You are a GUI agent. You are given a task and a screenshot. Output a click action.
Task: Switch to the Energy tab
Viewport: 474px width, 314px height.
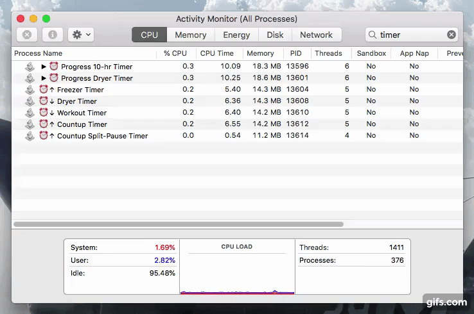(x=236, y=35)
